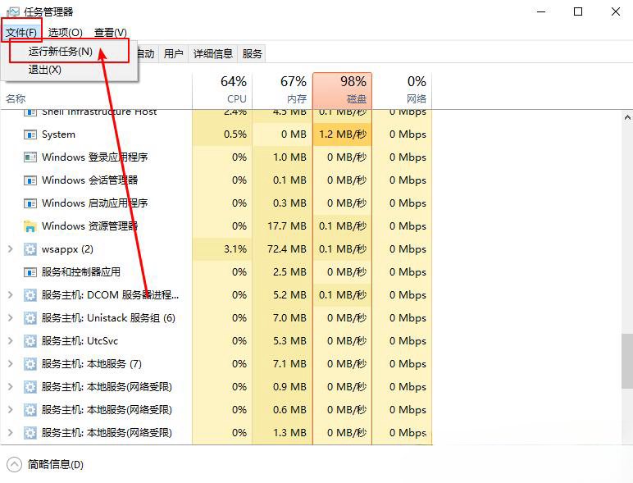Click the Windows 资源管理器 folder icon
The width and height of the screenshot is (633, 483).
click(x=30, y=226)
